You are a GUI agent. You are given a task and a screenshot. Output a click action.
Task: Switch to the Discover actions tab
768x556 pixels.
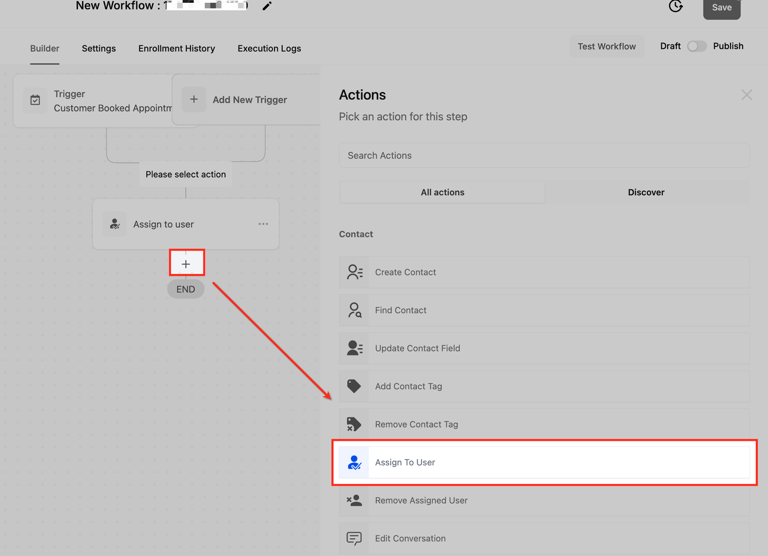pos(646,192)
